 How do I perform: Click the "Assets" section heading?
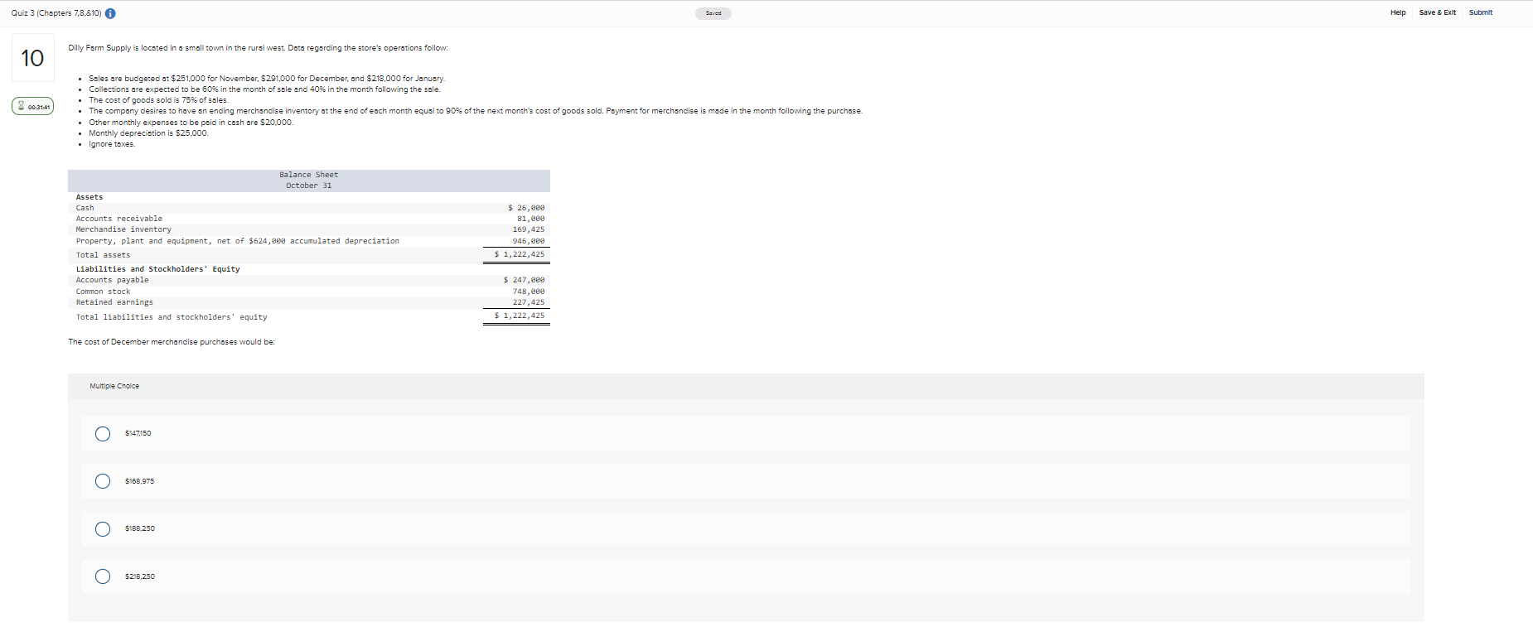(89, 197)
